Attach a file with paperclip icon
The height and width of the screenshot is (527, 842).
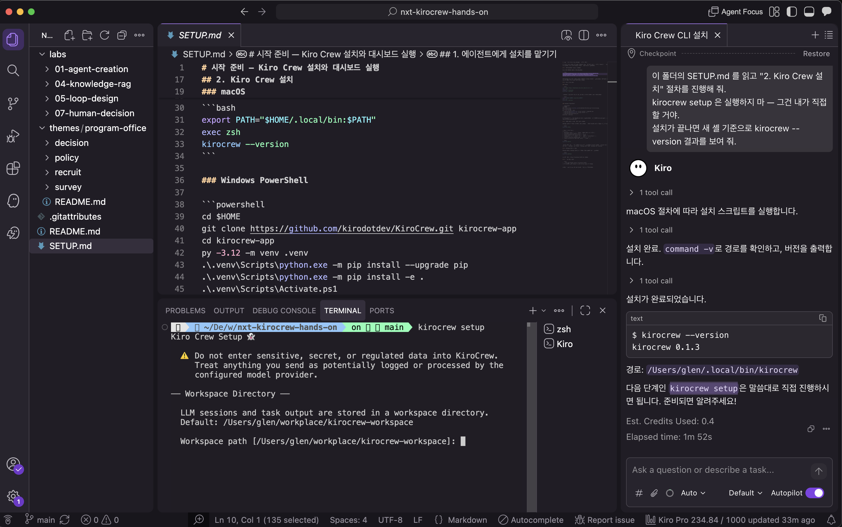pyautogui.click(x=654, y=493)
